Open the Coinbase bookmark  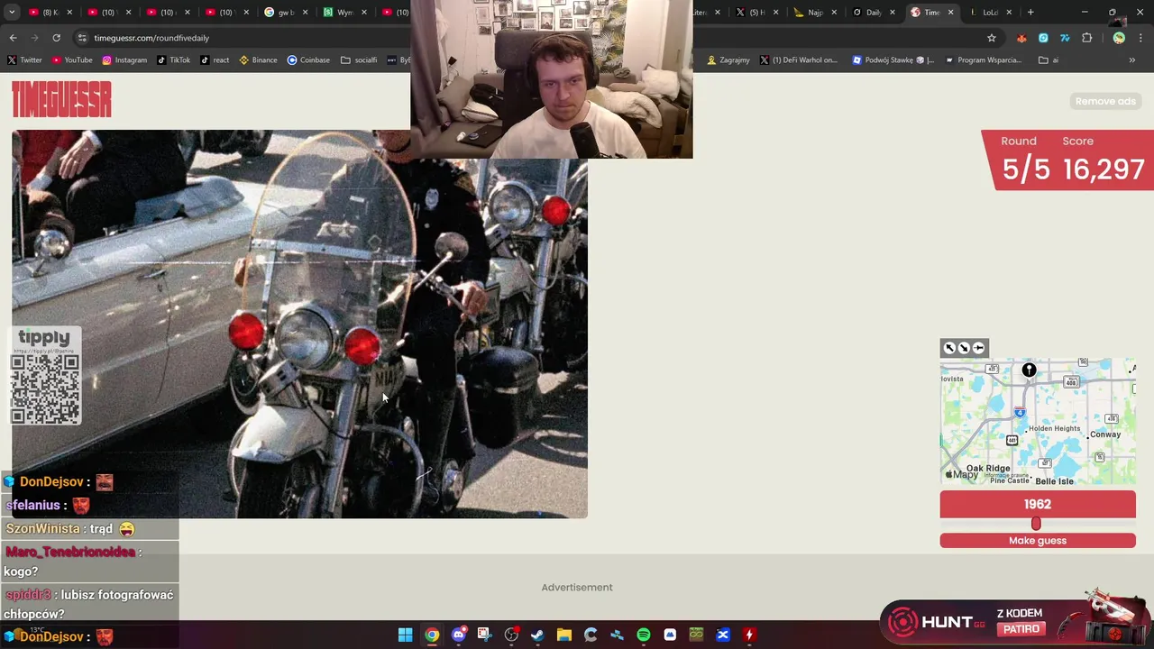click(x=308, y=60)
